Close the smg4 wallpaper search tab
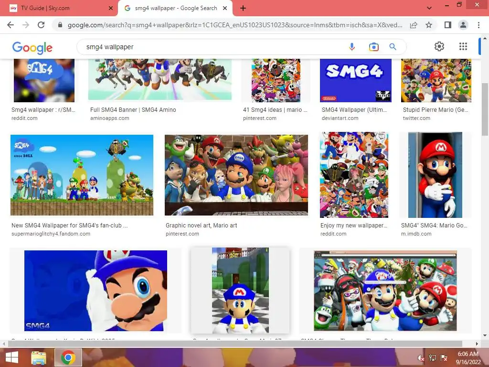Screen dimensions: 489x367 pyautogui.click(x=225, y=8)
